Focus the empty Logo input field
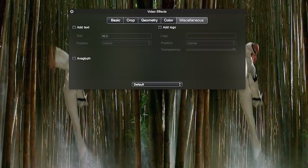 pos(211,36)
